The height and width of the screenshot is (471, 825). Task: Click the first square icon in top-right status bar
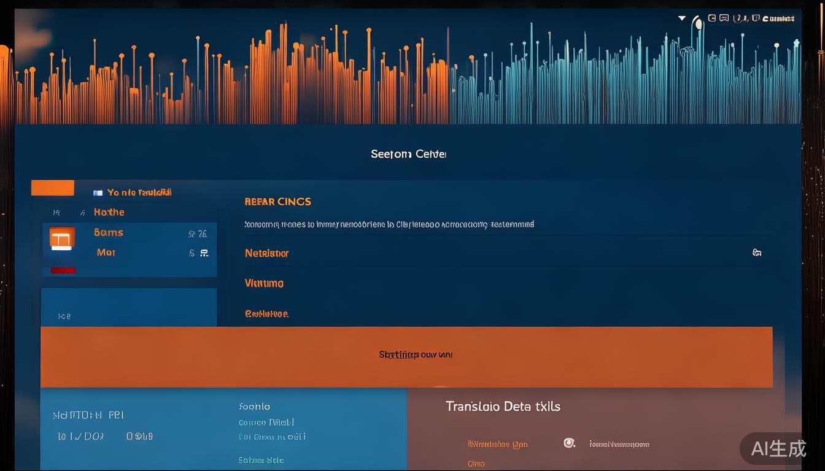pyautogui.click(x=712, y=18)
